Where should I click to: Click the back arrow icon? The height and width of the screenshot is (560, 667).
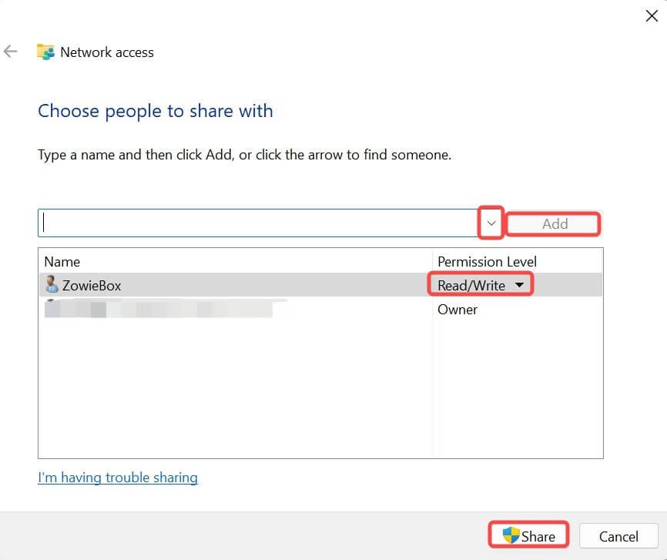tap(11, 52)
